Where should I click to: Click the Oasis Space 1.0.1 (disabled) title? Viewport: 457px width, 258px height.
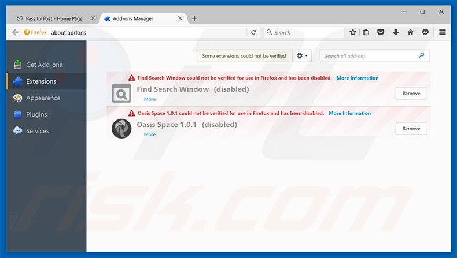tap(187, 125)
